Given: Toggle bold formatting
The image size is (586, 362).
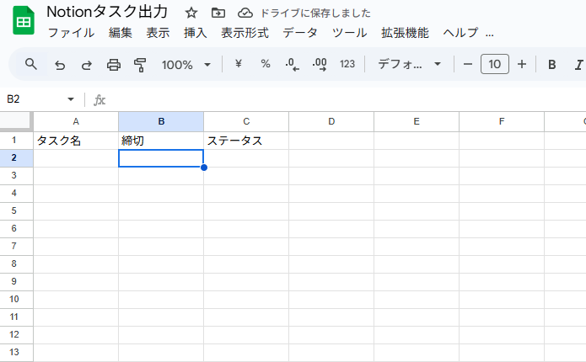Looking at the screenshot, I should click(x=551, y=65).
